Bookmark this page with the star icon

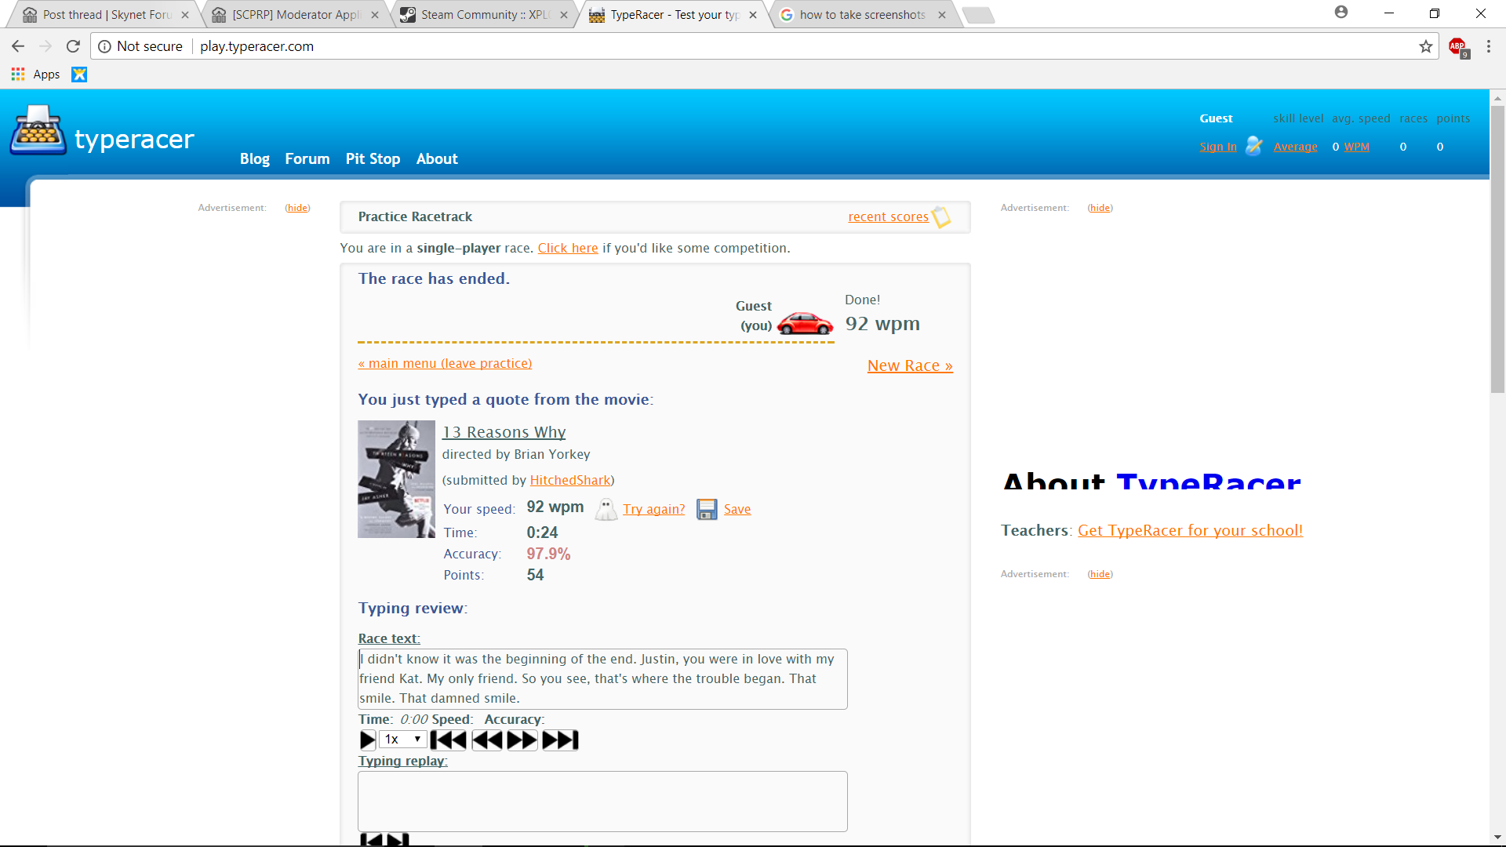[x=1425, y=46]
